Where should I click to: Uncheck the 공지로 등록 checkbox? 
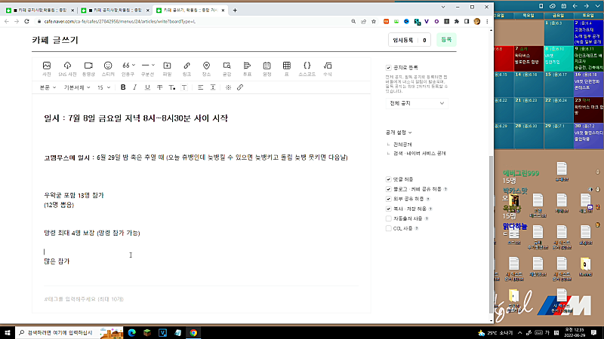(389, 68)
